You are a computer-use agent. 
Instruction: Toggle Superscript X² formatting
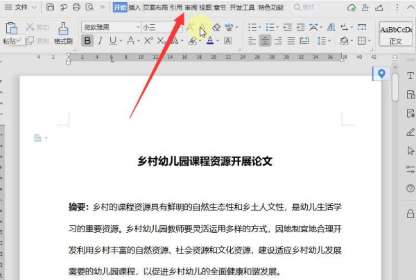coord(148,40)
